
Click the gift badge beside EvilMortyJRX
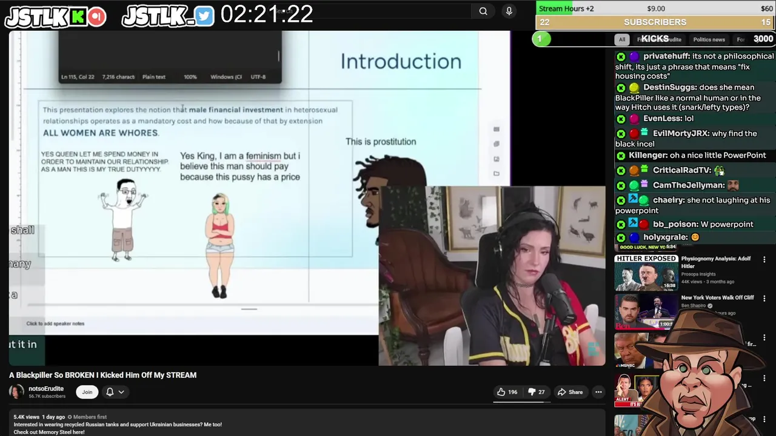(644, 133)
